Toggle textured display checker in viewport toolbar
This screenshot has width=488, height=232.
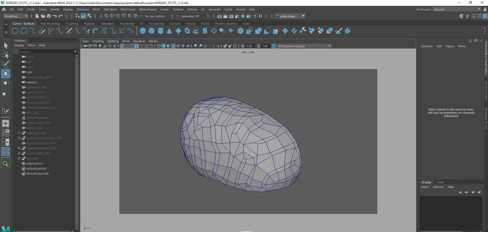click(178, 46)
